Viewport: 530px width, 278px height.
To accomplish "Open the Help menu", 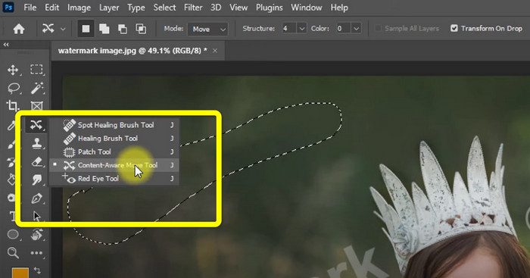I will tap(339, 8).
